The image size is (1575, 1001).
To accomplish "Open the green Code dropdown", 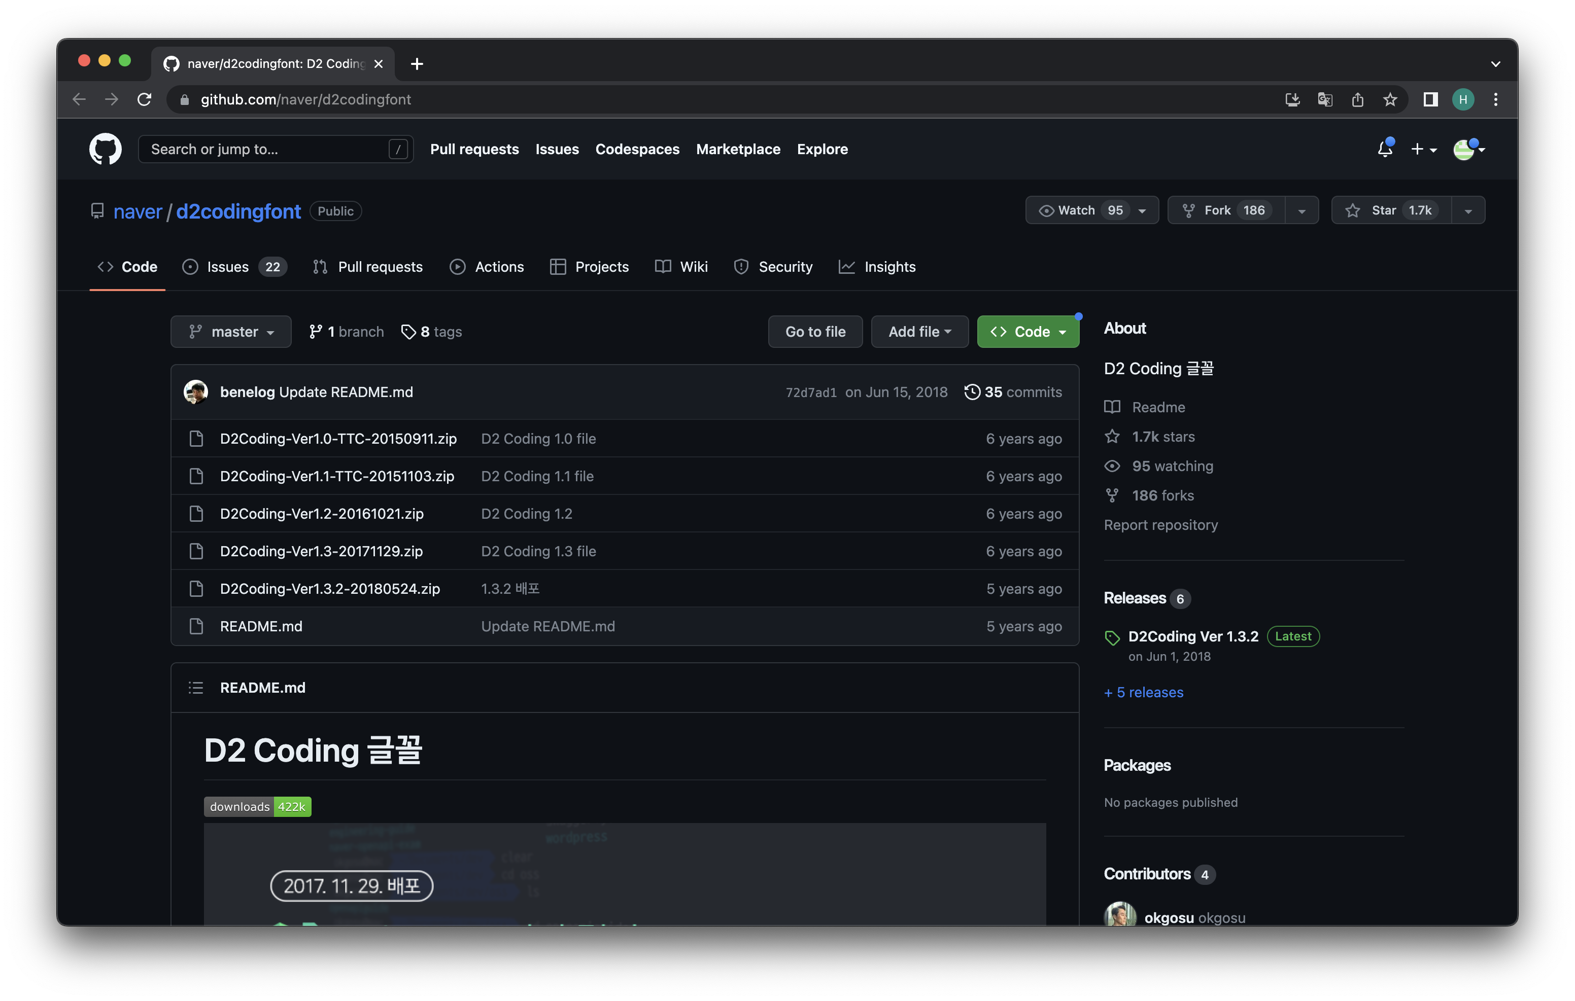I will 1028,332.
